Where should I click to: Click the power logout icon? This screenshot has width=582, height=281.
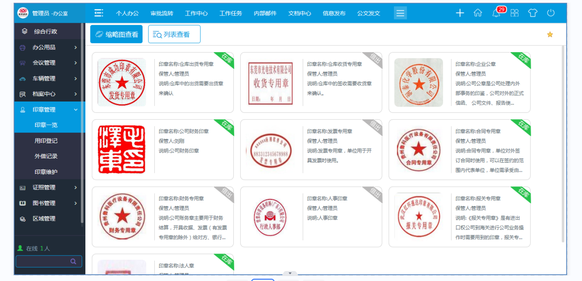[551, 13]
